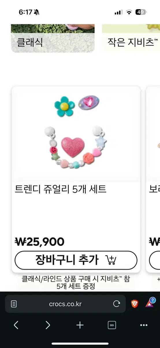Reload the crocs.co.kr page
The width and height of the screenshot is (160, 348).
click(x=117, y=304)
